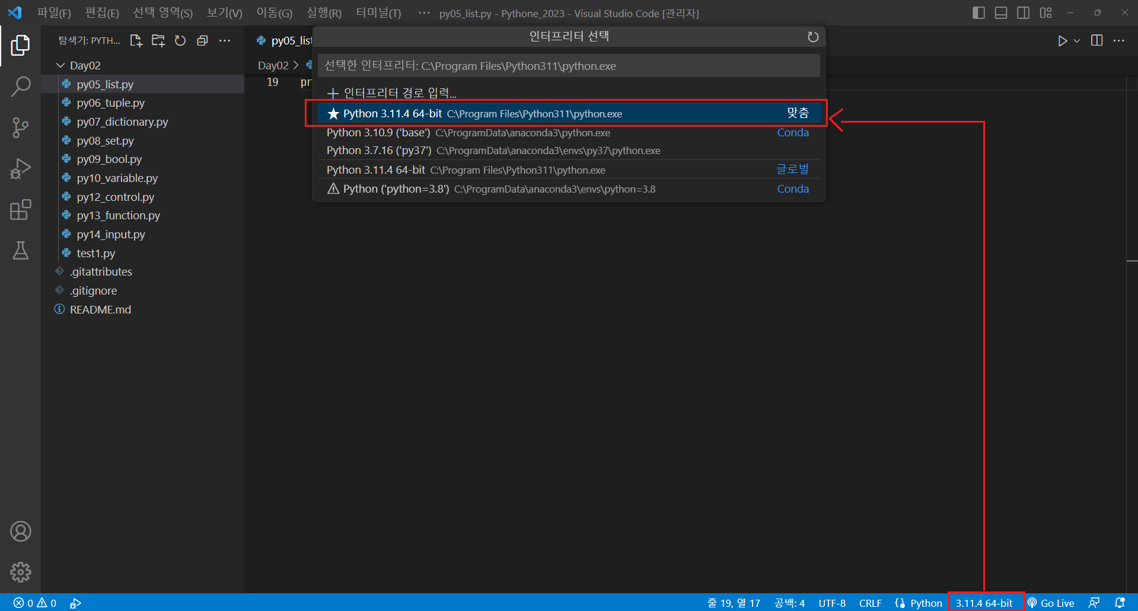Screen dimensions: 1138x611
Task: Toggle the bottom panel layout icon
Action: [1001, 13]
